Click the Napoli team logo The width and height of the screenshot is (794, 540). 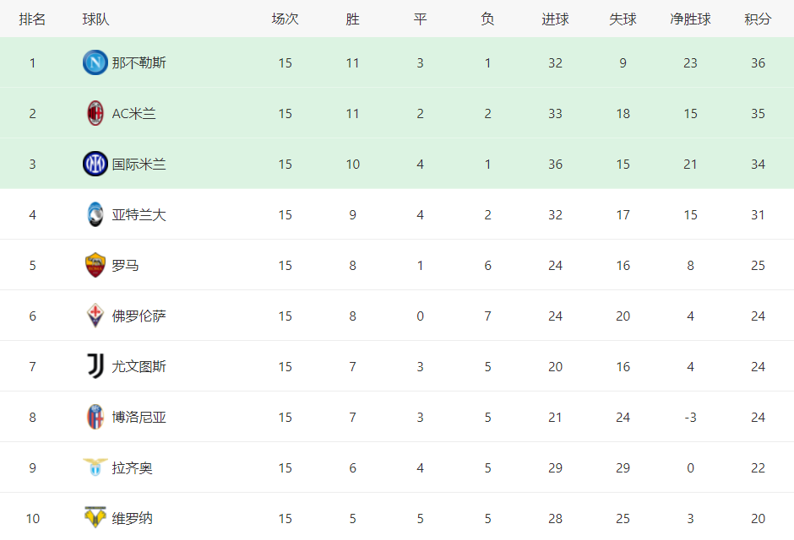(95, 62)
